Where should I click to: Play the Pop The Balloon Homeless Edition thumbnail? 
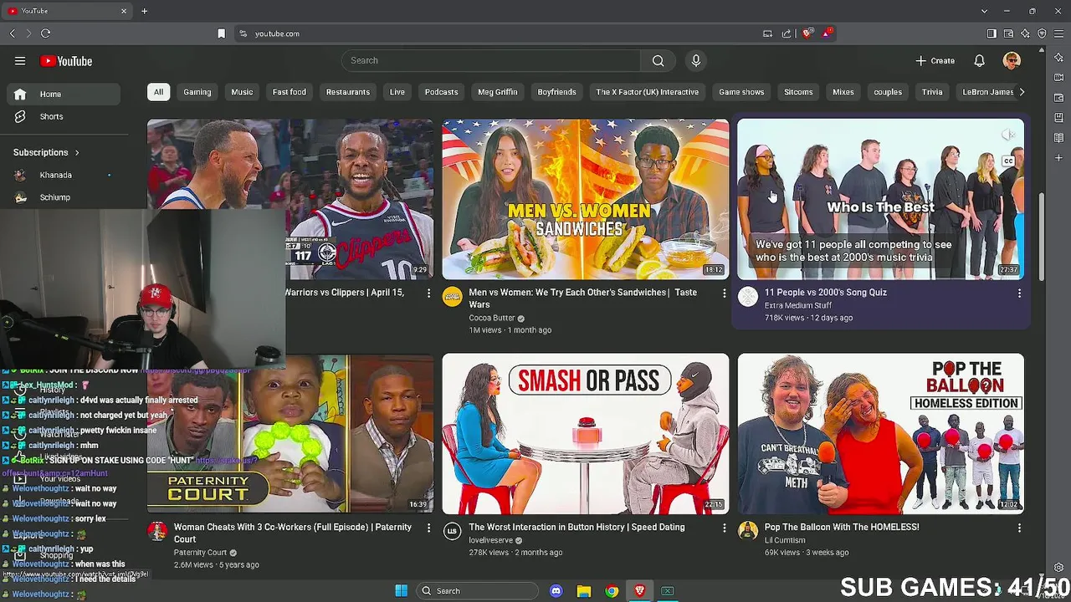point(880,434)
